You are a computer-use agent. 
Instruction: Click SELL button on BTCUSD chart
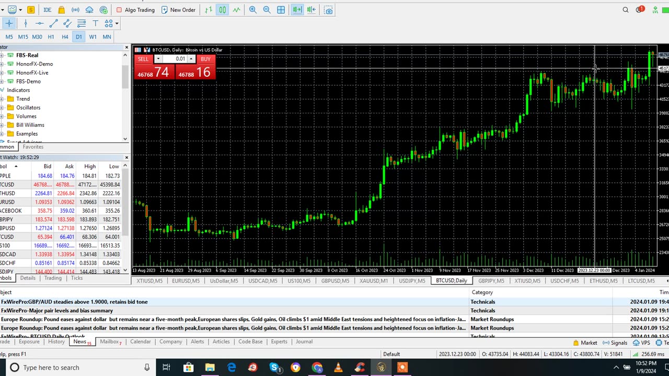(143, 59)
